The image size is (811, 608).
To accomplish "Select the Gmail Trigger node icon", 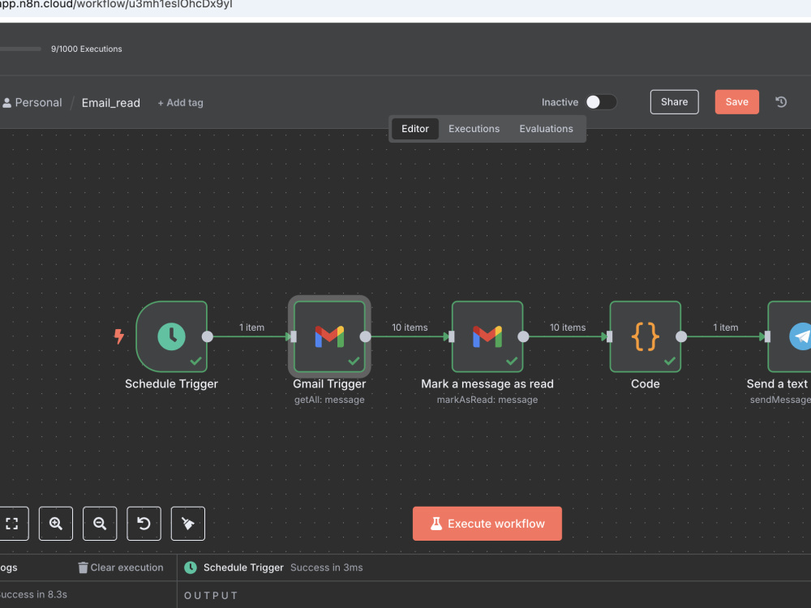I will tap(329, 336).
